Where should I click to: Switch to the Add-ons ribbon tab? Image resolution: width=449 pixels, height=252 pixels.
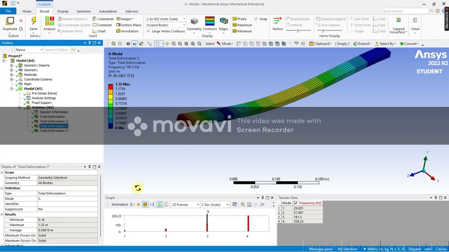(132, 11)
